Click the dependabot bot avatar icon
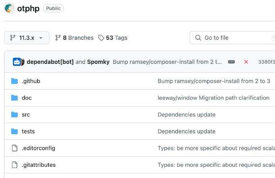Image resolution: width=275 pixels, height=178 pixels. (x=17, y=62)
